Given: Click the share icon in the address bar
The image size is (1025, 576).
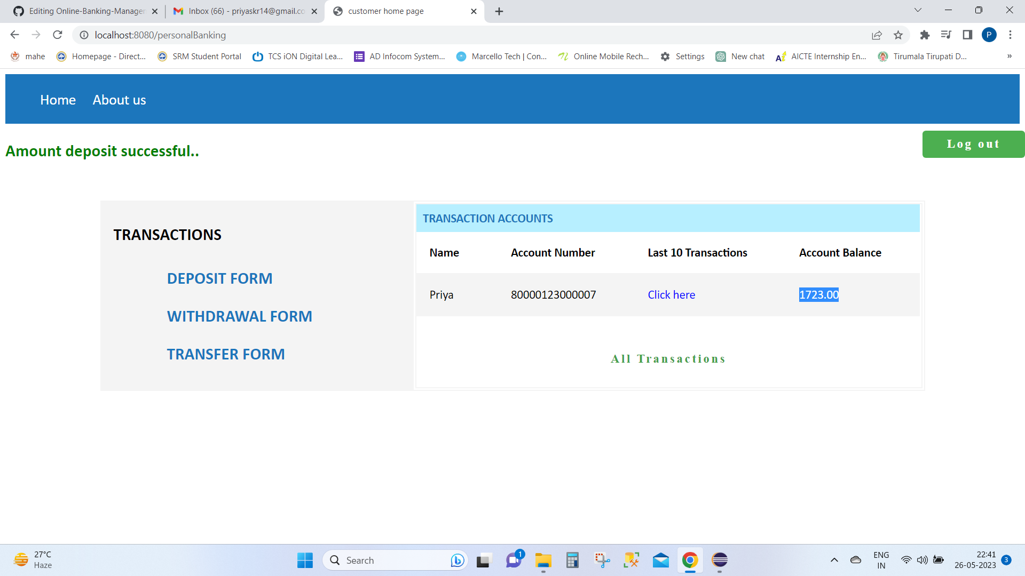Looking at the screenshot, I should tap(877, 35).
